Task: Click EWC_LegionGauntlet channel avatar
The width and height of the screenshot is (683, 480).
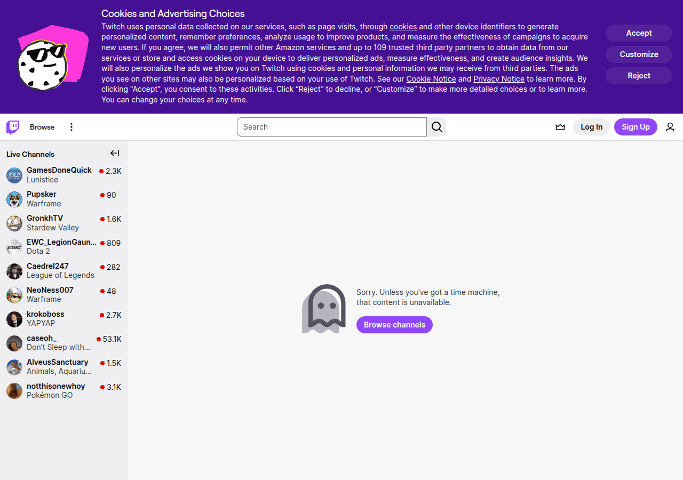Action: click(14, 247)
